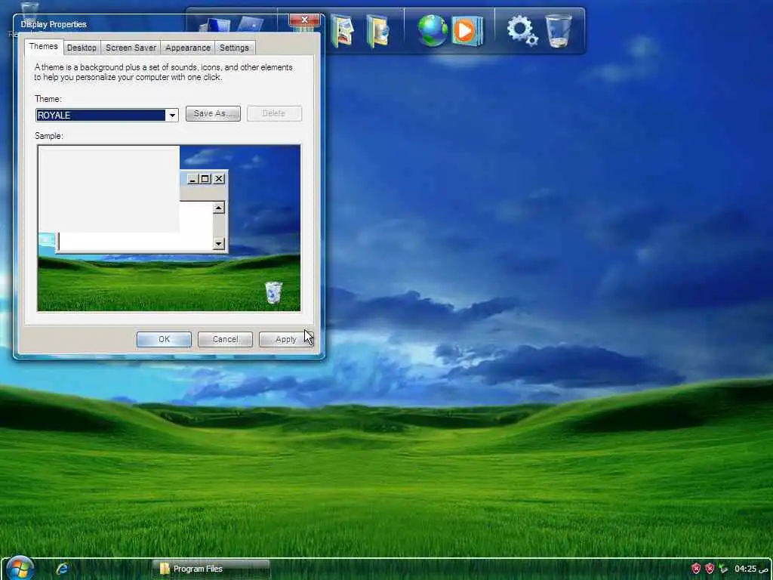Switch to the Settings tab

pyautogui.click(x=234, y=48)
